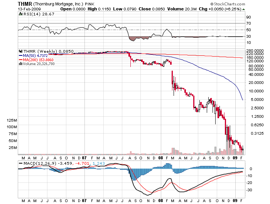Click the green up-arrow change indicator

pos(243,9)
